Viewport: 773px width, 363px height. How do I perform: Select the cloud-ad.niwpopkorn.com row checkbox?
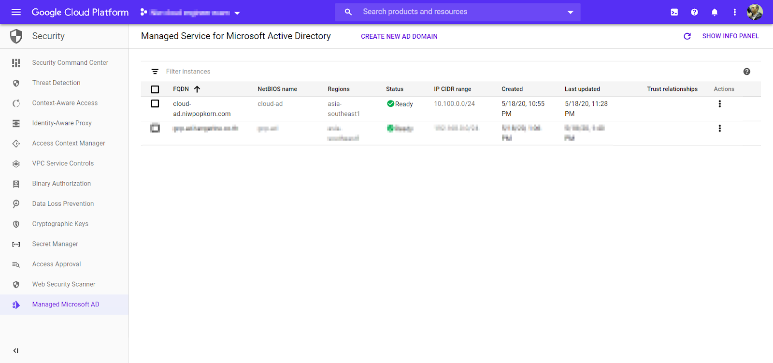155,103
